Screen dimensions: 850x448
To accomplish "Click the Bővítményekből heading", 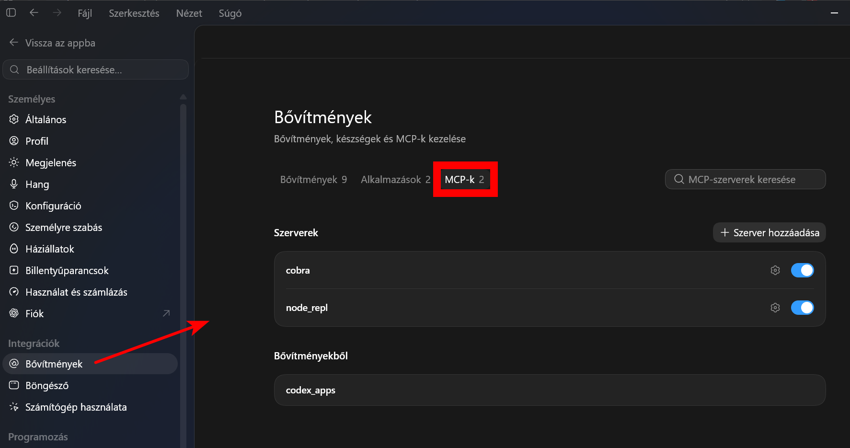I will pyautogui.click(x=311, y=356).
